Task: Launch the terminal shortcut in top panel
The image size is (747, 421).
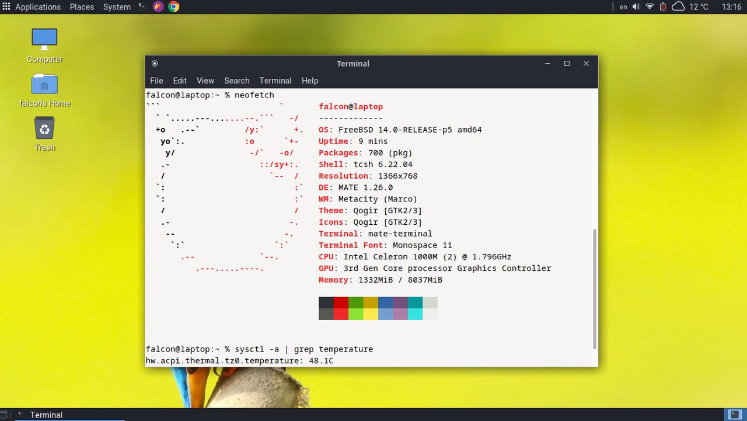Action: pos(142,6)
